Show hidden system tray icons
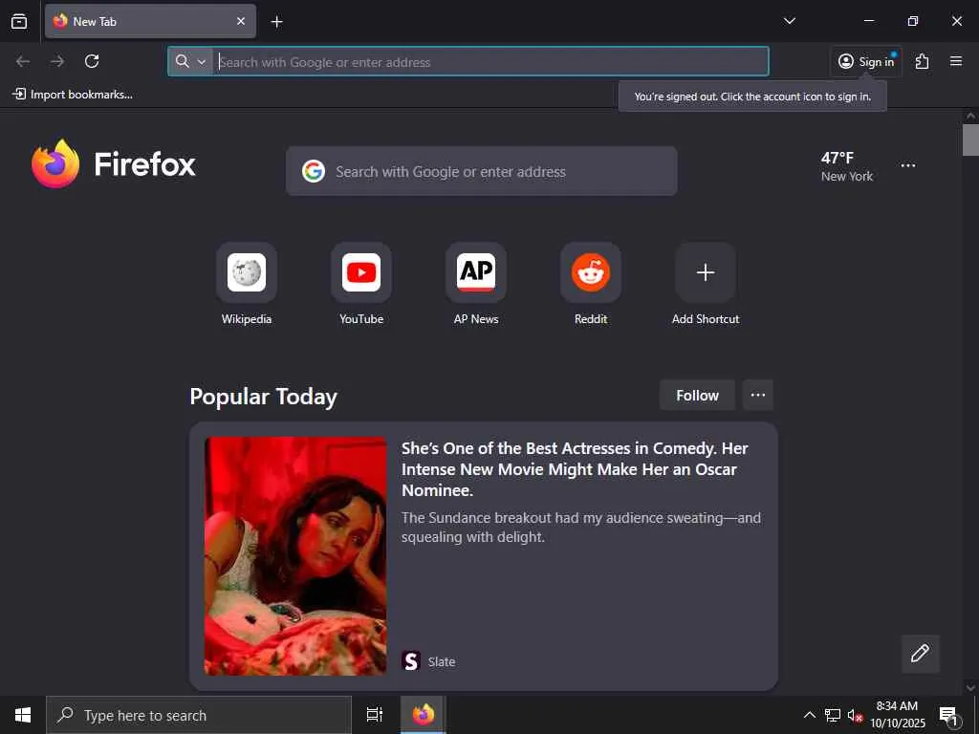Screen dimensions: 979x734 tap(809, 715)
